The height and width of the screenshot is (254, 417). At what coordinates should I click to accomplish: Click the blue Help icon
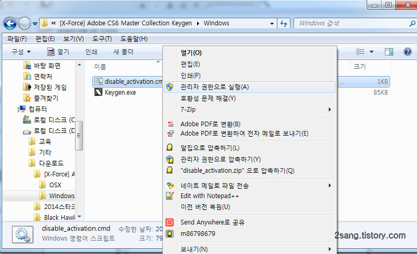tap(407, 51)
